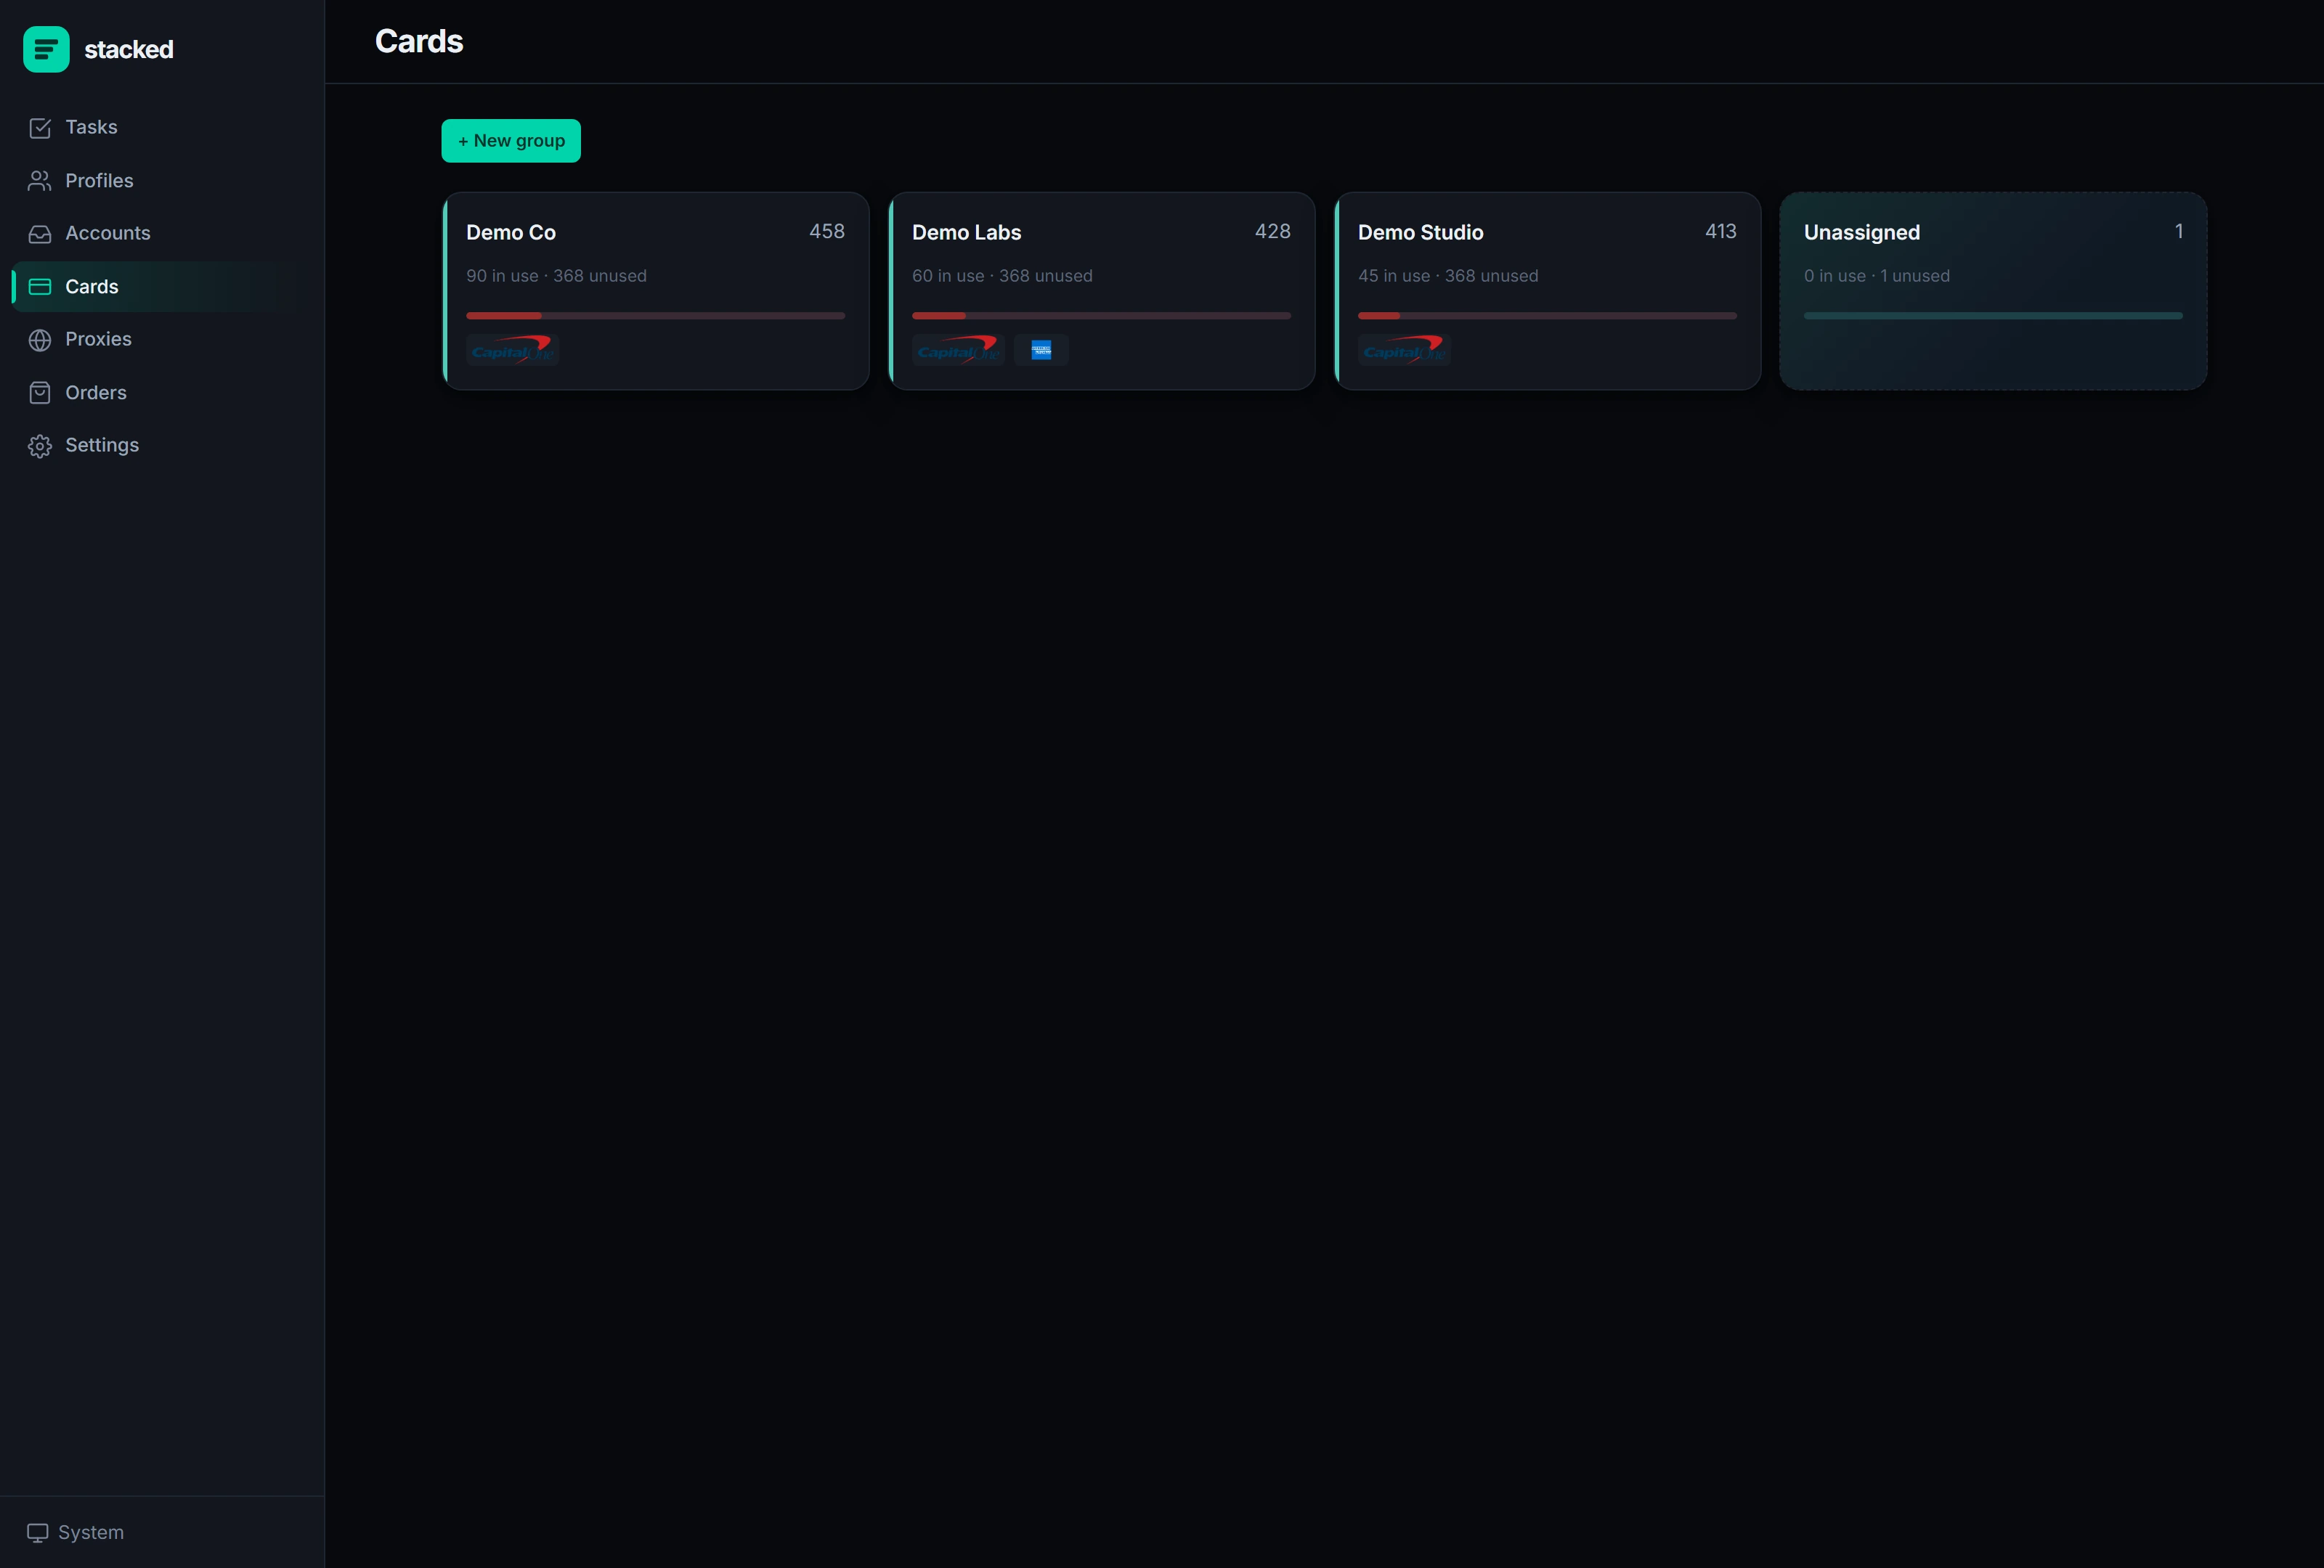Click the Cards page heading
This screenshot has width=2324, height=1568.
click(419, 41)
